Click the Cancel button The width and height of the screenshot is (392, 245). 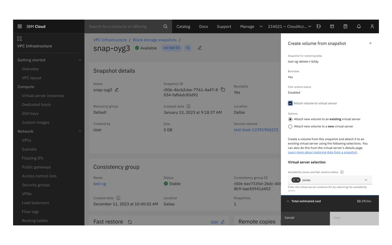coord(305,218)
